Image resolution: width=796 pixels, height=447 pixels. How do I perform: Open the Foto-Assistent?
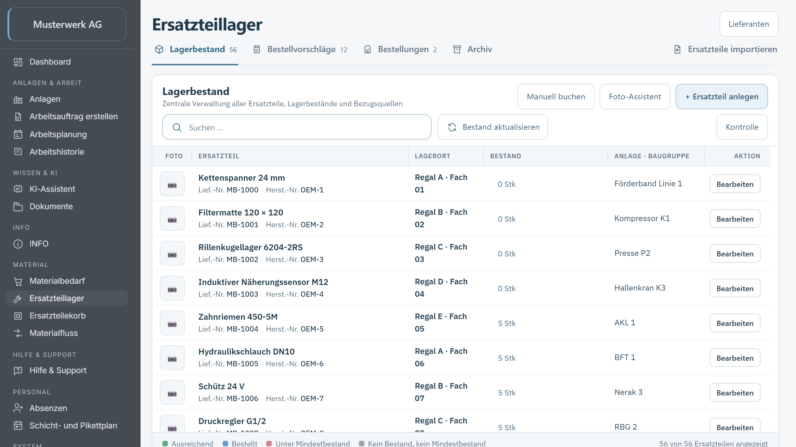click(635, 97)
